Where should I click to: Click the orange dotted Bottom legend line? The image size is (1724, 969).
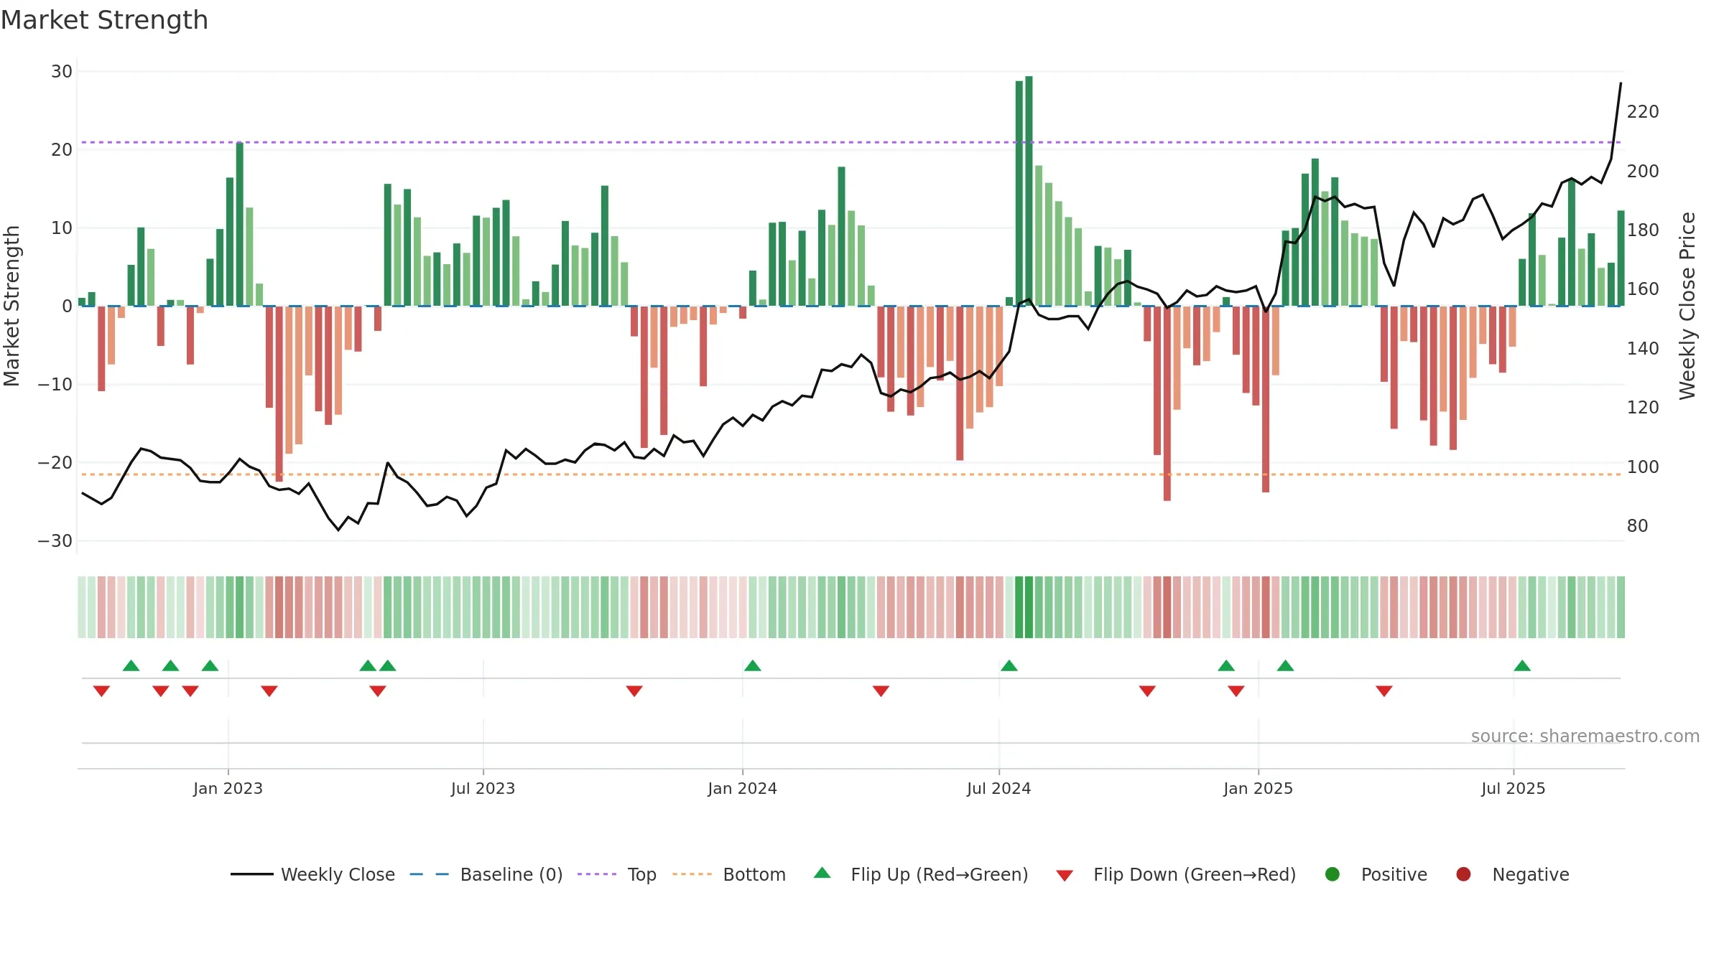[692, 874]
